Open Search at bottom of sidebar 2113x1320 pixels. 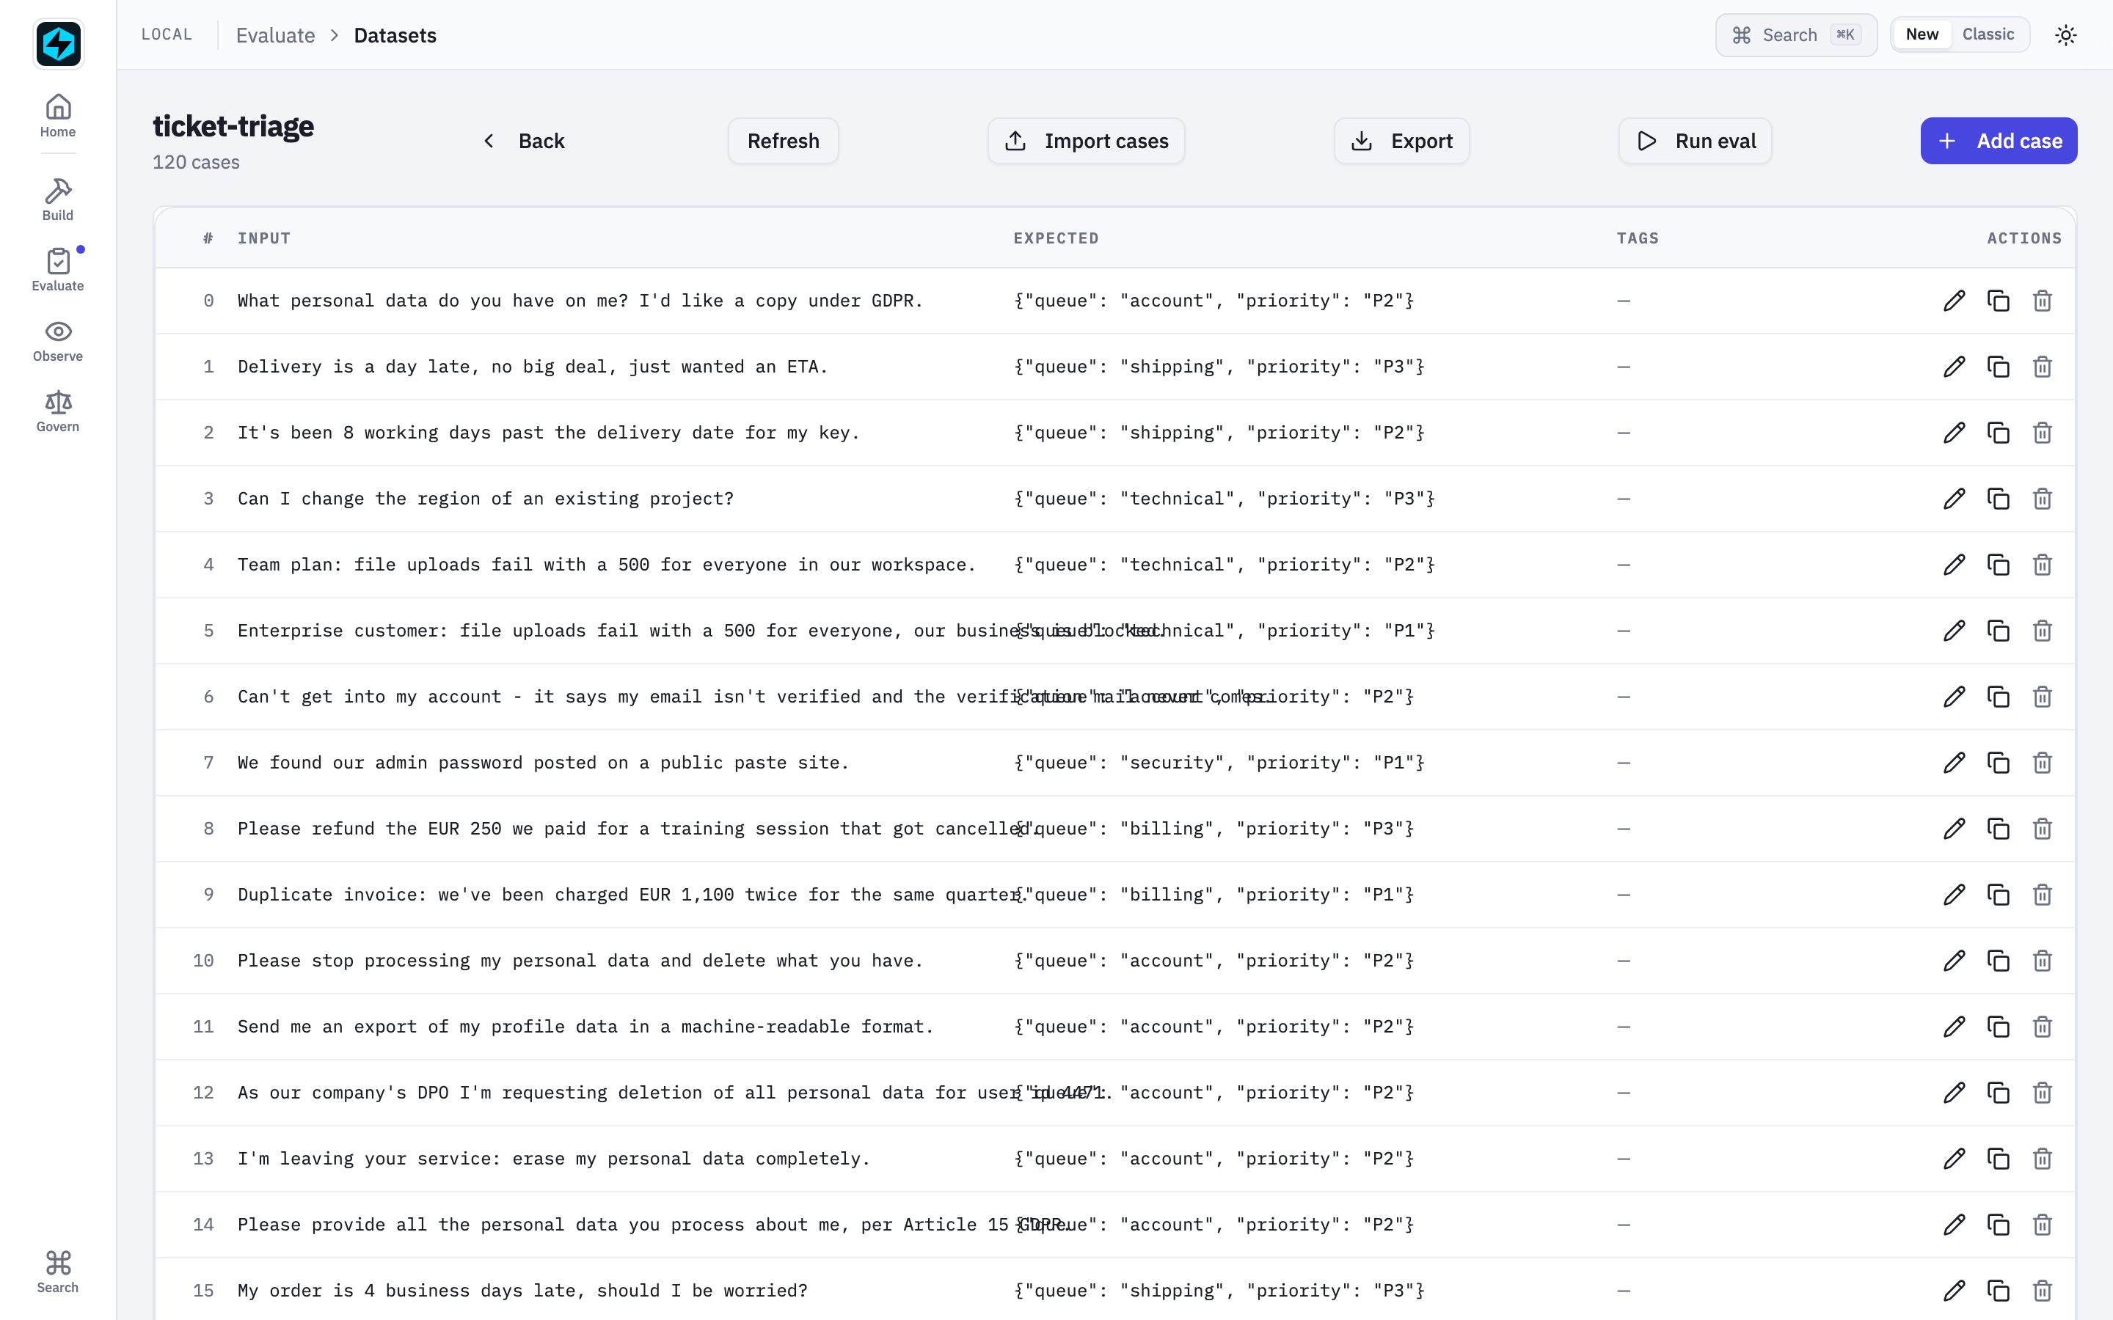(x=58, y=1271)
